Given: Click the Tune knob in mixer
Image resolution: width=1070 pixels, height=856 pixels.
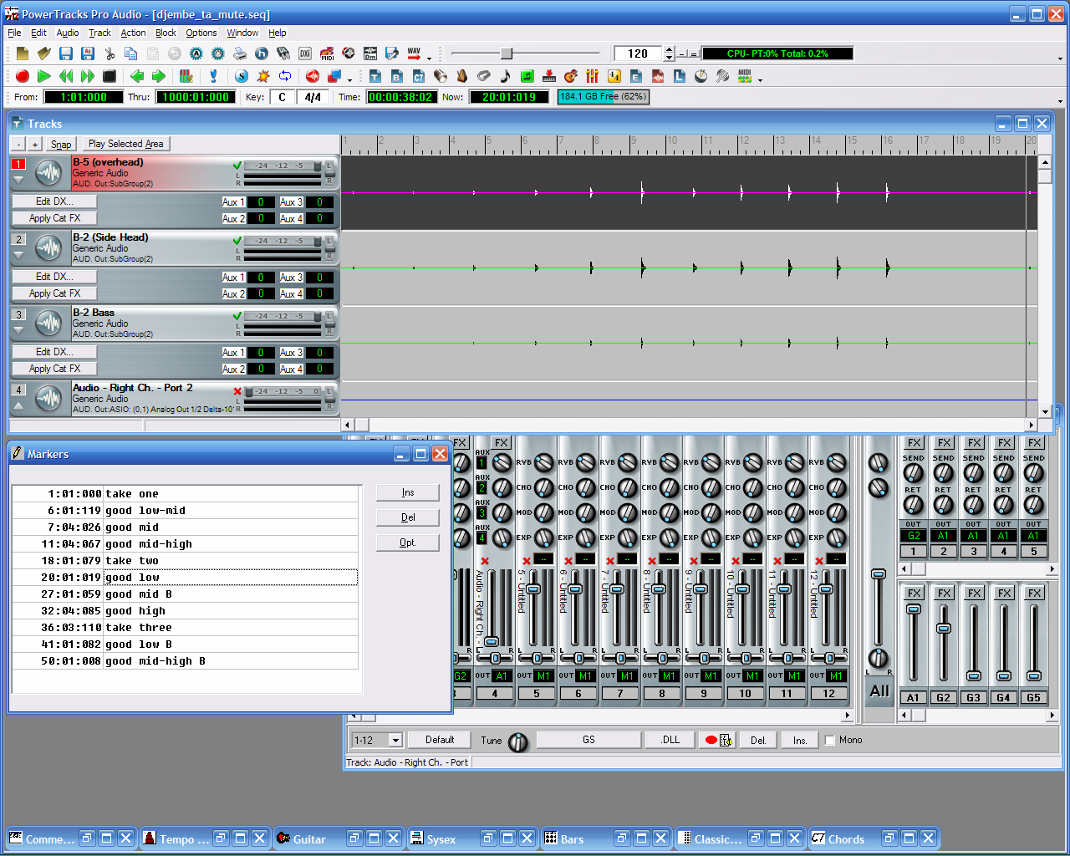Looking at the screenshot, I should pos(518,741).
